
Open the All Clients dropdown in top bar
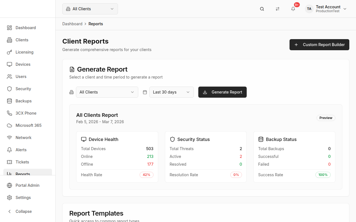(x=90, y=9)
